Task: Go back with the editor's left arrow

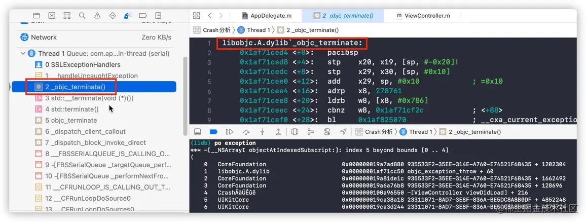Action: pyautogui.click(x=210, y=15)
